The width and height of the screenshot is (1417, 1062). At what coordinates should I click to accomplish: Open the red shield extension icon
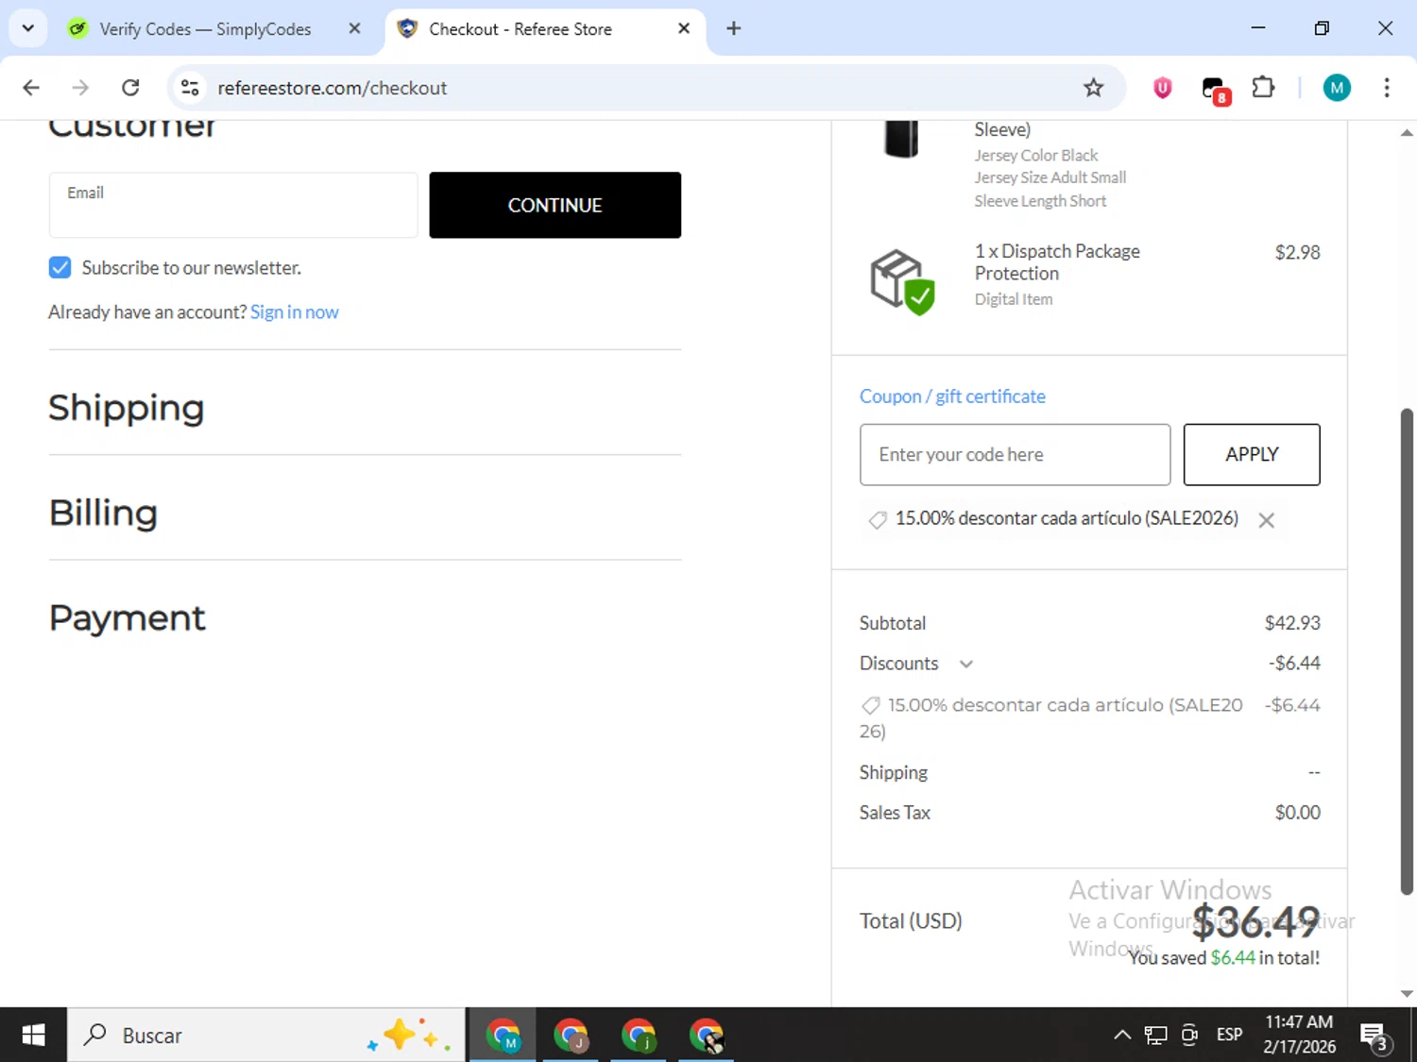[1162, 88]
